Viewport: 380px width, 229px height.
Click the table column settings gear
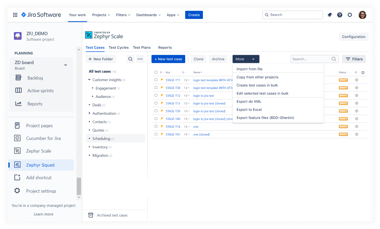click(x=363, y=73)
